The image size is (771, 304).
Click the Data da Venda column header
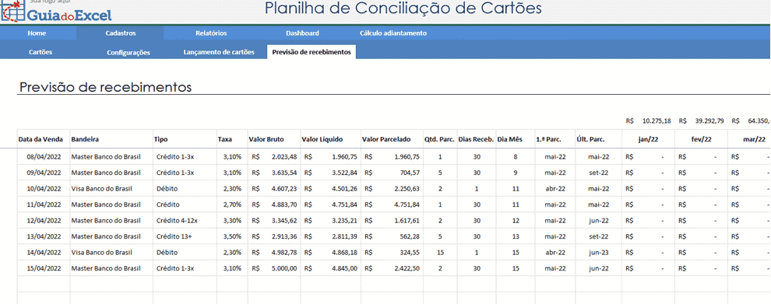tap(44, 139)
